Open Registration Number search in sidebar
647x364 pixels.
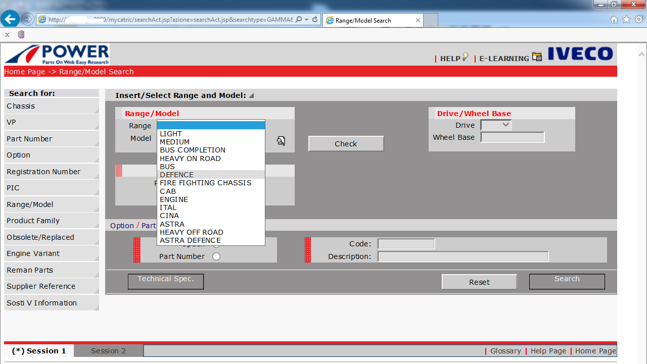(x=43, y=172)
